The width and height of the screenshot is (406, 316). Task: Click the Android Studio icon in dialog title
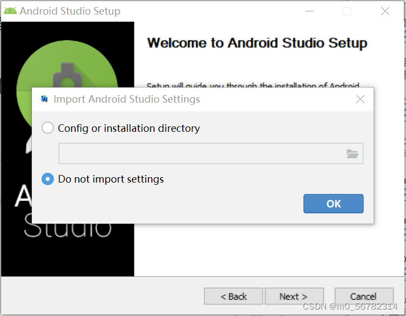click(44, 99)
